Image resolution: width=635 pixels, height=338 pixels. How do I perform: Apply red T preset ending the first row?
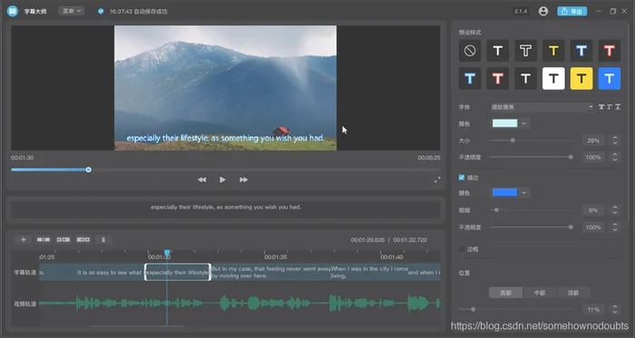point(610,51)
